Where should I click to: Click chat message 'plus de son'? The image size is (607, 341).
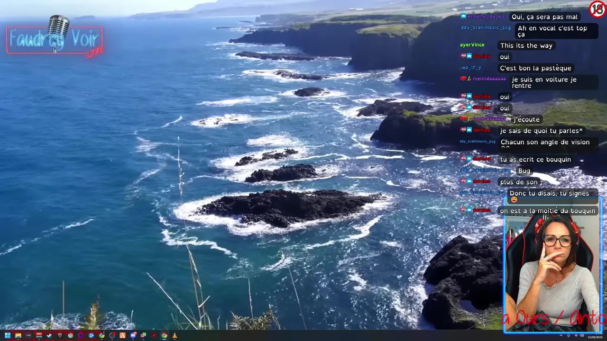pos(519,182)
